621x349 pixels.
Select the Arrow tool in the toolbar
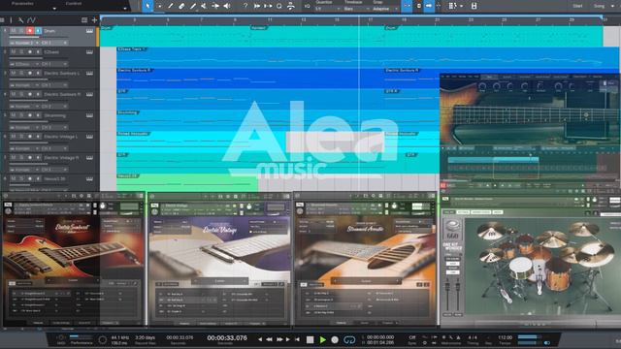(x=147, y=6)
